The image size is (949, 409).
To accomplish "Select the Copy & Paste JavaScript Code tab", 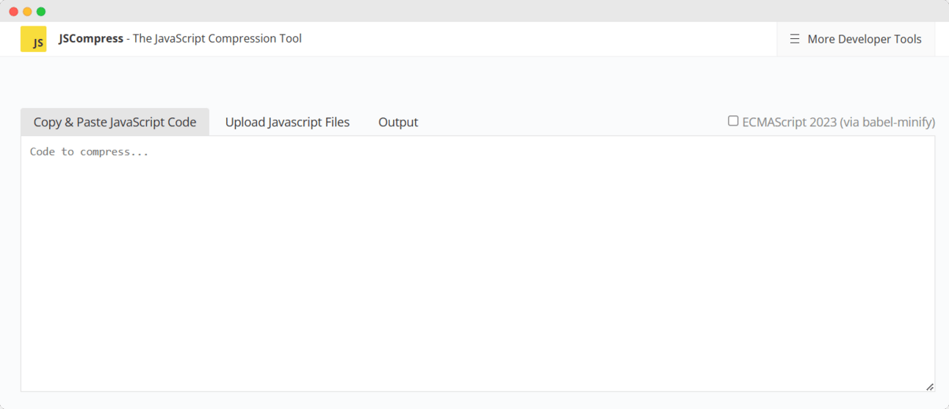I will pyautogui.click(x=115, y=122).
